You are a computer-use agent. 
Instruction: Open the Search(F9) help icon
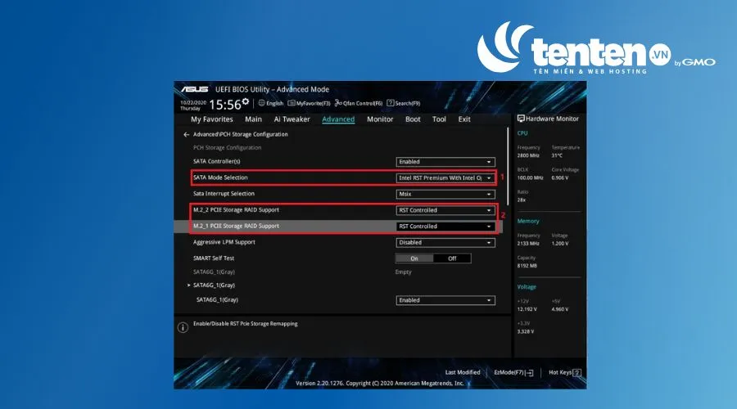[390, 103]
